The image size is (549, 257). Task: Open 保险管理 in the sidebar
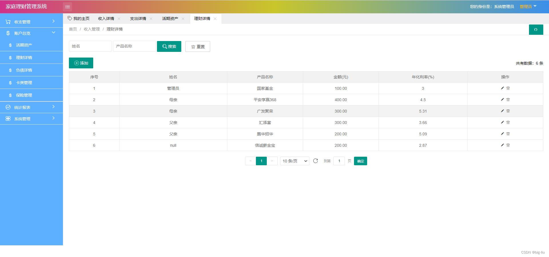(x=31, y=95)
